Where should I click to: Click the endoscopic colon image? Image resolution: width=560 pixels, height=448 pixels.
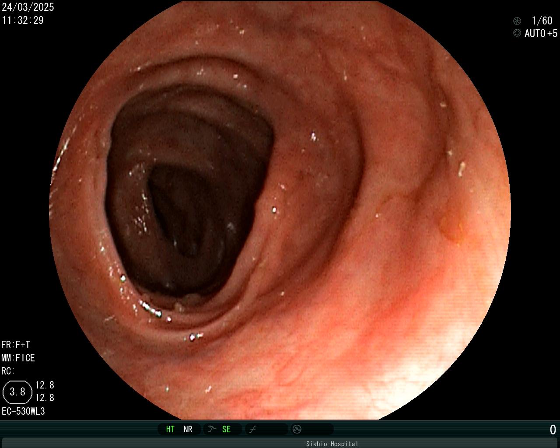[280, 210]
